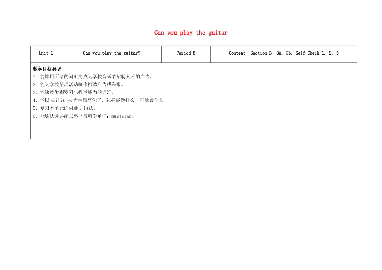Click line 4 mentioning 'abilities'
382x270 pixels.
point(100,100)
